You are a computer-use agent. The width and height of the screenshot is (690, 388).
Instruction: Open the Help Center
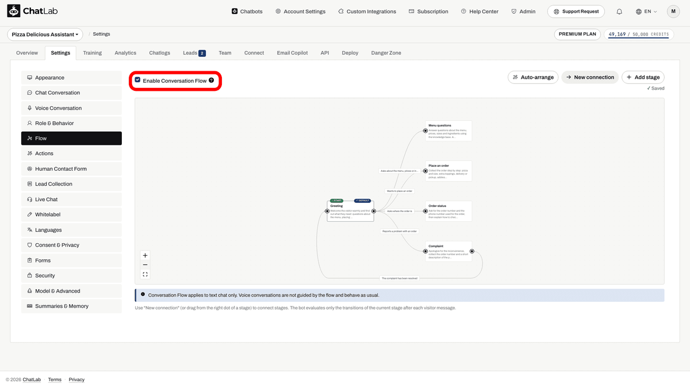pyautogui.click(x=480, y=11)
